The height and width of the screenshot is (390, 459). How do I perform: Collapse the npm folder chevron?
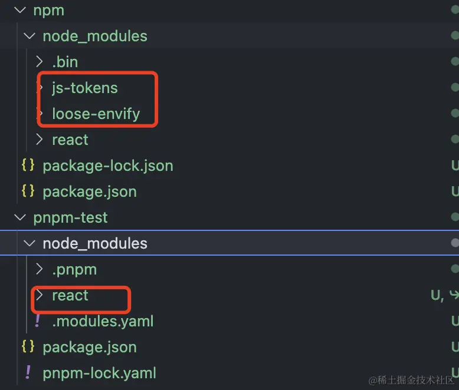(x=20, y=10)
